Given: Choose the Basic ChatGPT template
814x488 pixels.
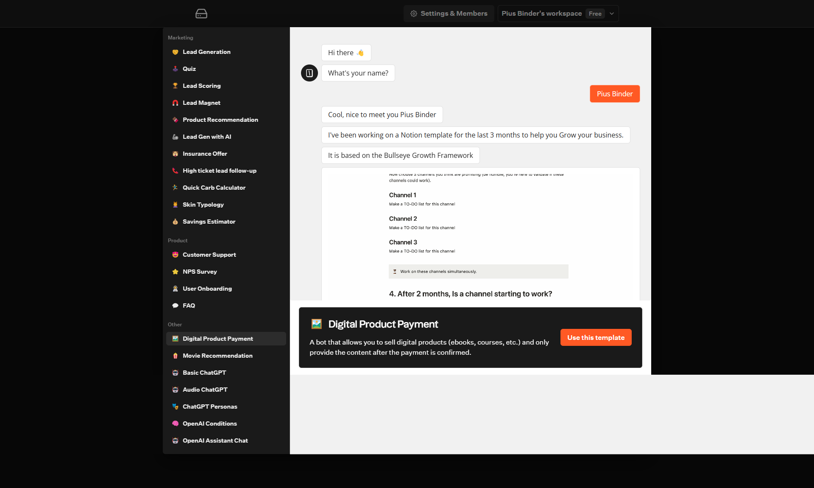Looking at the screenshot, I should pos(204,373).
